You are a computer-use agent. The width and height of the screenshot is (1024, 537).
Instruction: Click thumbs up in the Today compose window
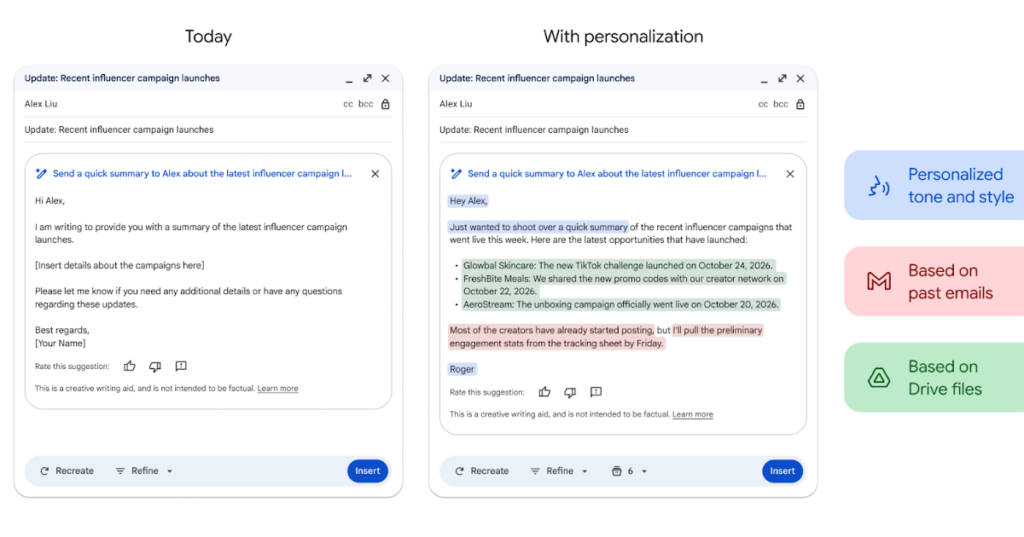[x=130, y=367]
